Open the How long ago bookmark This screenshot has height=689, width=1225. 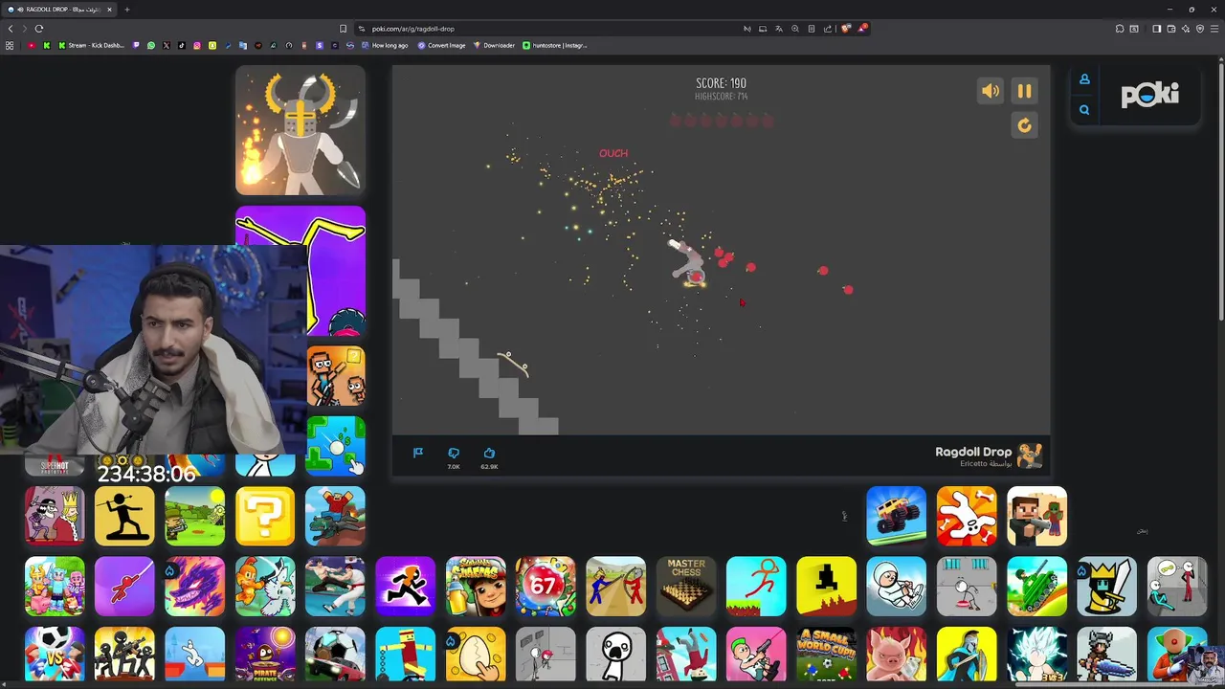(x=385, y=45)
